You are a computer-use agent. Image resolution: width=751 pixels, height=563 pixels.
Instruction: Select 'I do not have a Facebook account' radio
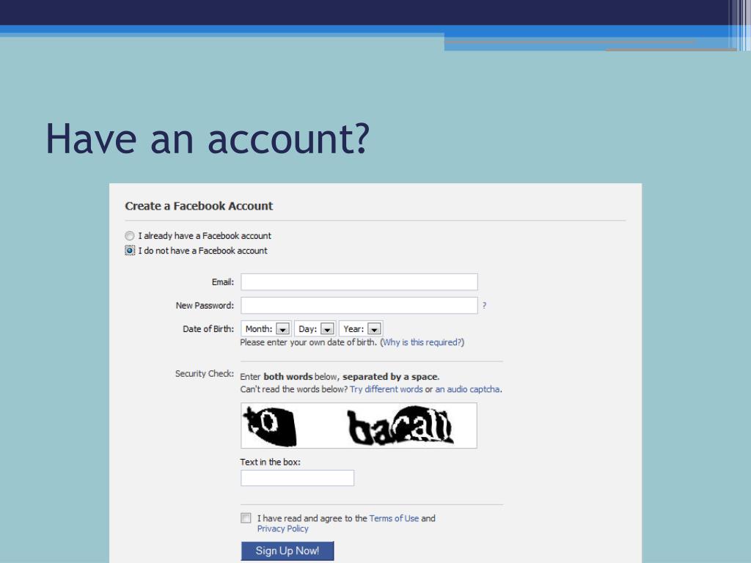click(x=129, y=251)
